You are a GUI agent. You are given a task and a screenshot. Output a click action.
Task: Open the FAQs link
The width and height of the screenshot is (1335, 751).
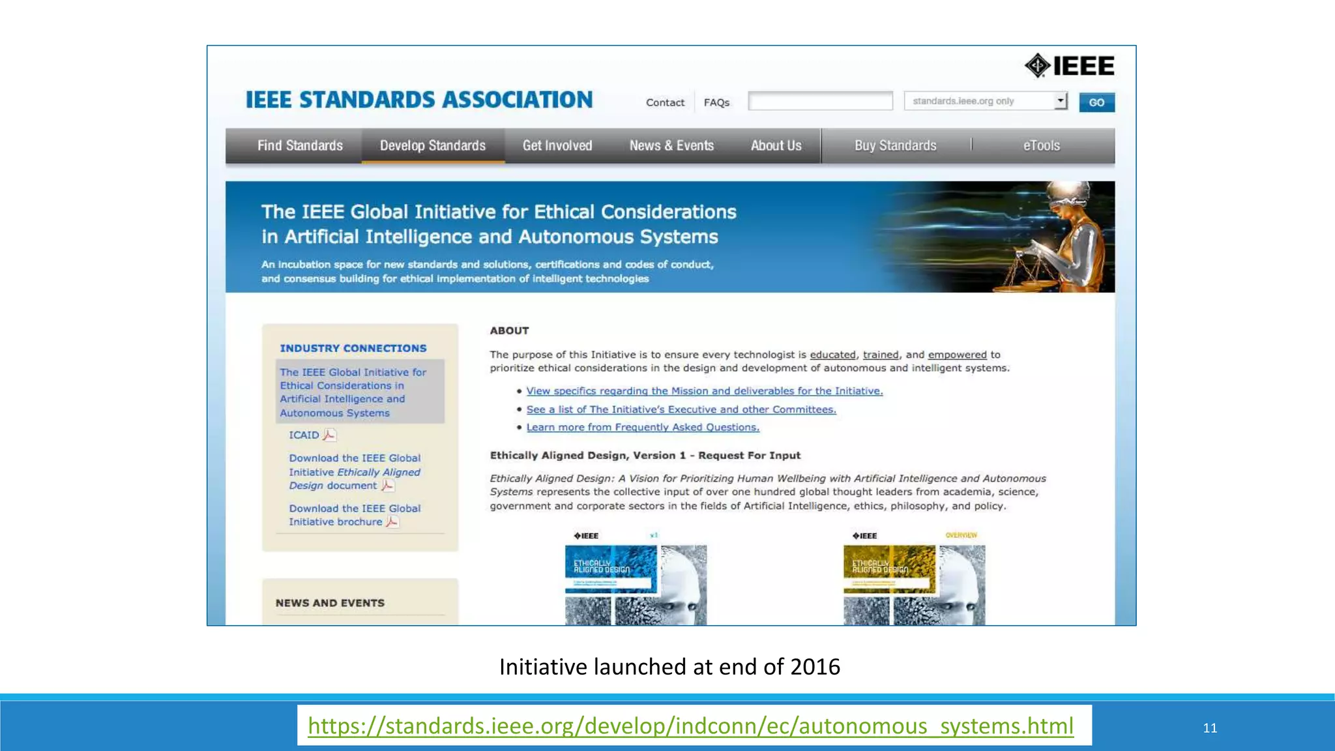716,102
